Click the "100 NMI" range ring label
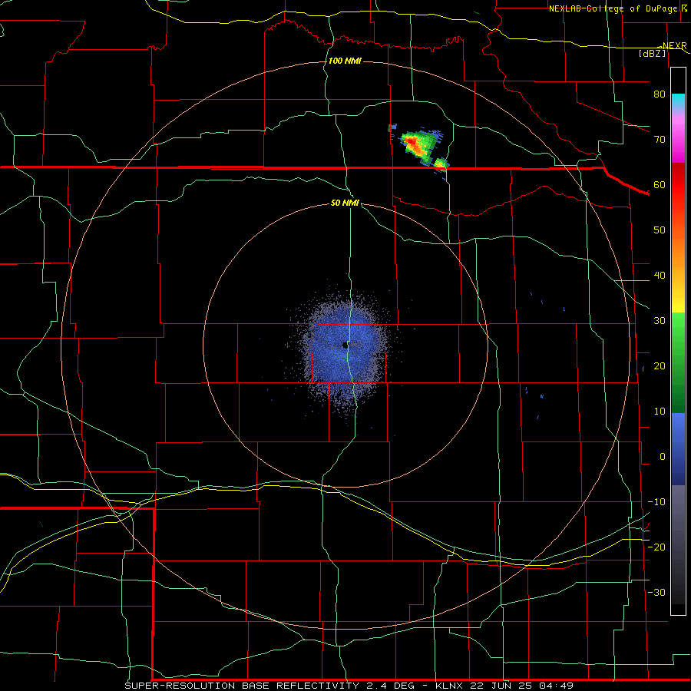The height and width of the screenshot is (691, 691). pyautogui.click(x=345, y=61)
